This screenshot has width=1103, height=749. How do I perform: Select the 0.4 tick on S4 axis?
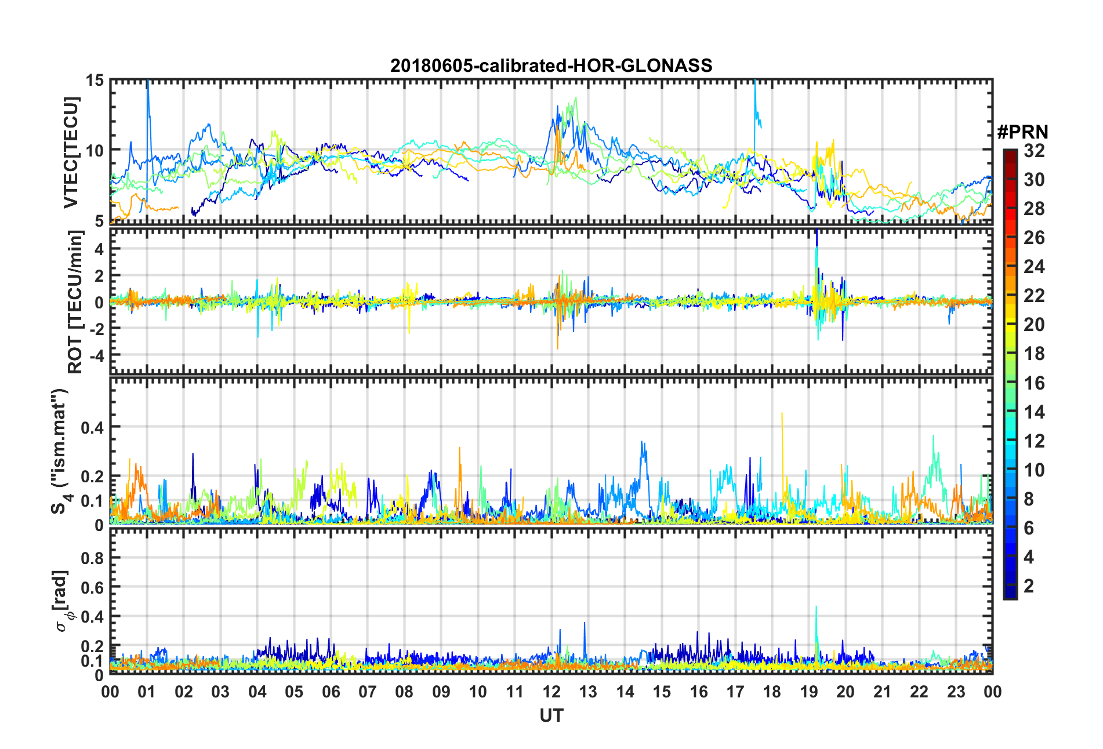(93, 428)
